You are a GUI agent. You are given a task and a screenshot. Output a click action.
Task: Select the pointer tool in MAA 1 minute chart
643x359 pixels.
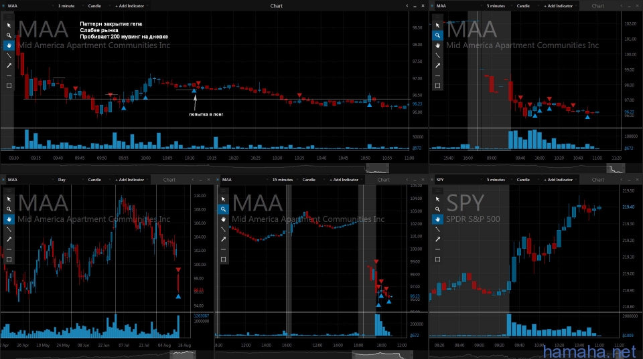tap(9, 25)
